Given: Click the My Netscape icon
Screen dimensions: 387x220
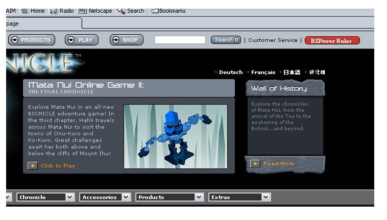Looking at the screenshot, I should [83, 11].
